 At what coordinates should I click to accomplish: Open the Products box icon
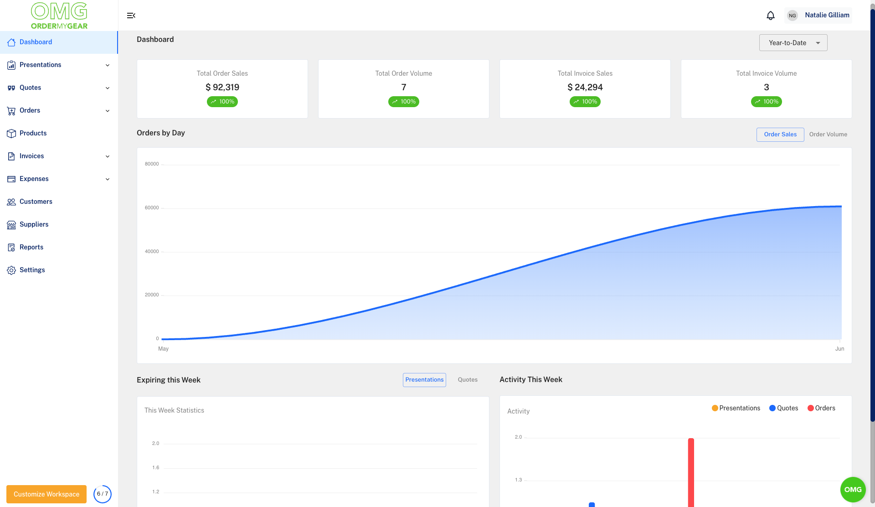[11, 133]
